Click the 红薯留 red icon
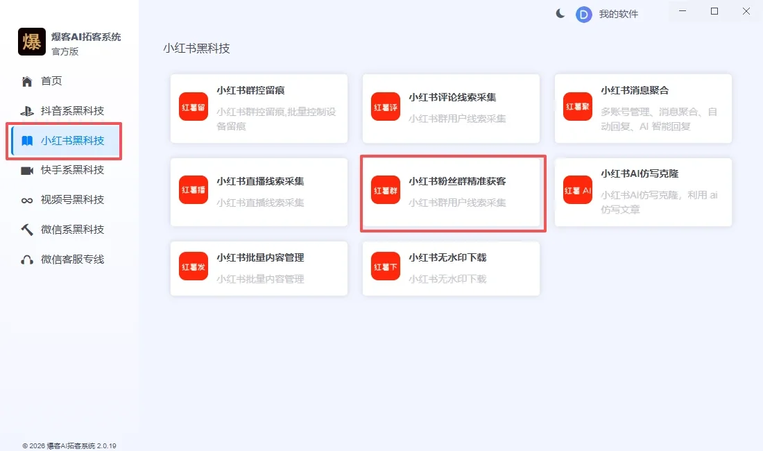 click(x=194, y=107)
